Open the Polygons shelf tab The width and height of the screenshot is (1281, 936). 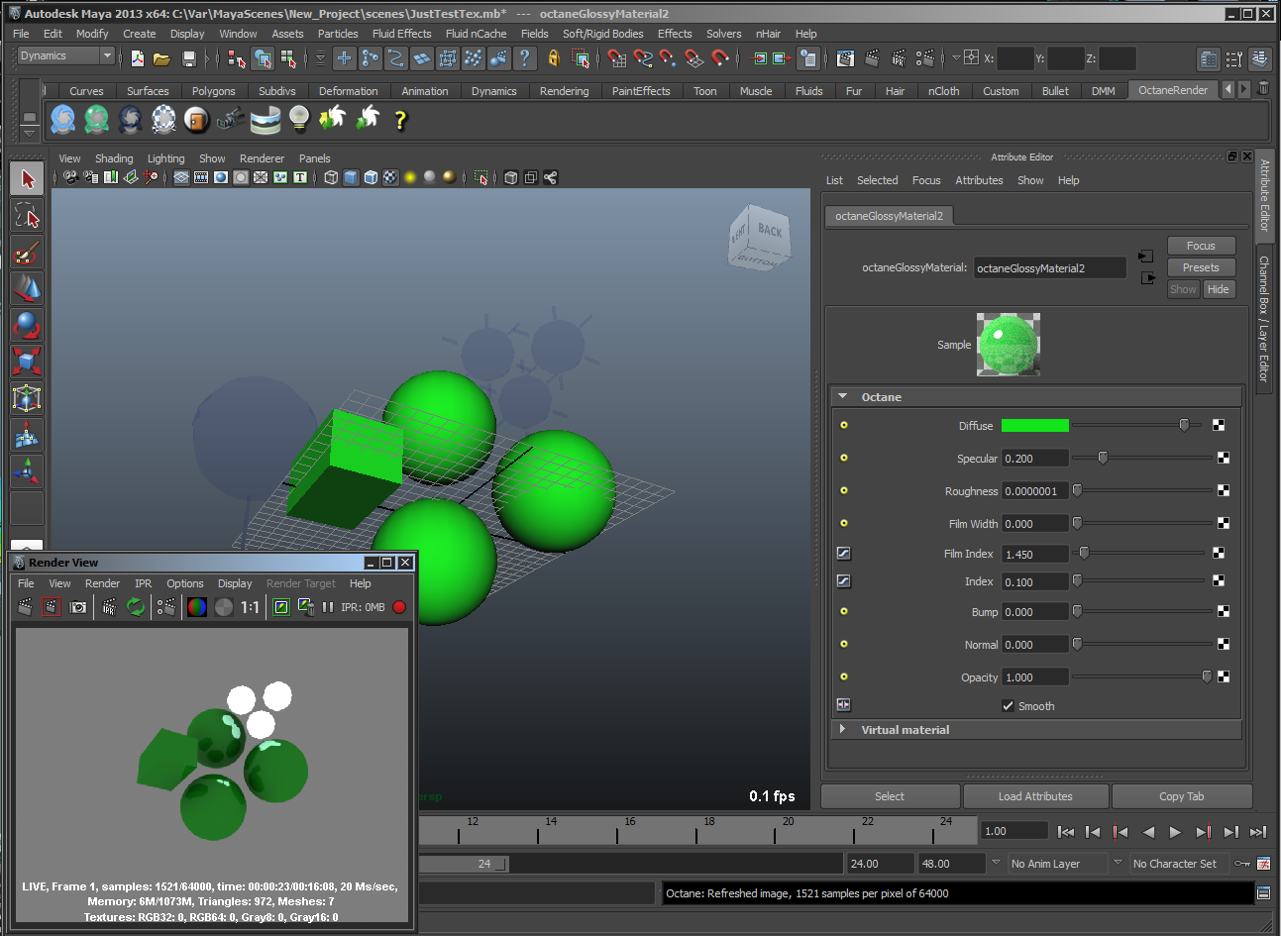213,91
